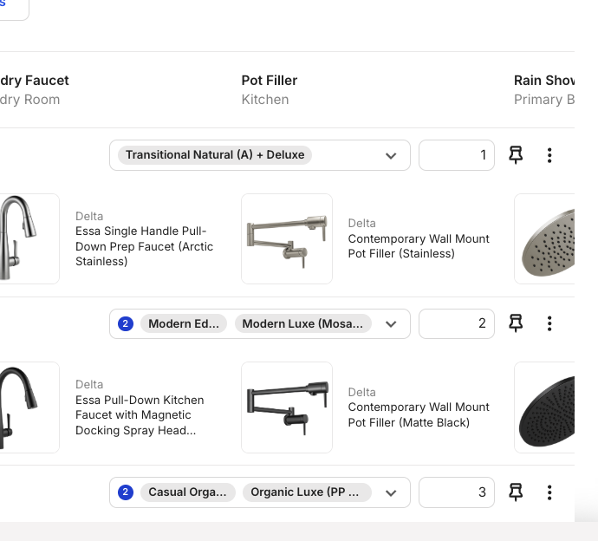
Task: Edit the order field showing 2
Action: [x=457, y=323]
